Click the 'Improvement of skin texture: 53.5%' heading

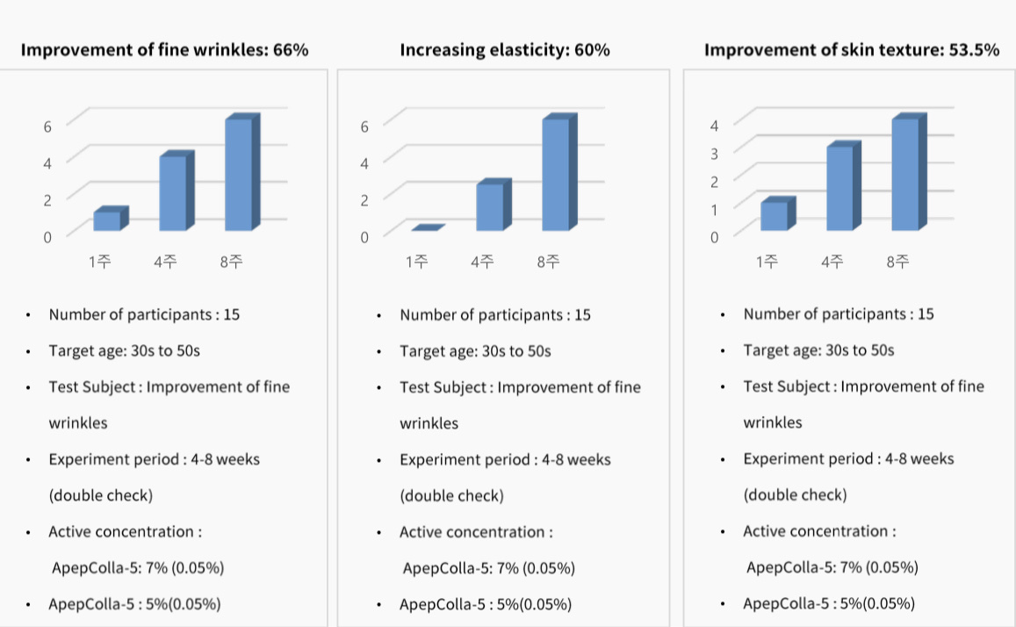852,50
